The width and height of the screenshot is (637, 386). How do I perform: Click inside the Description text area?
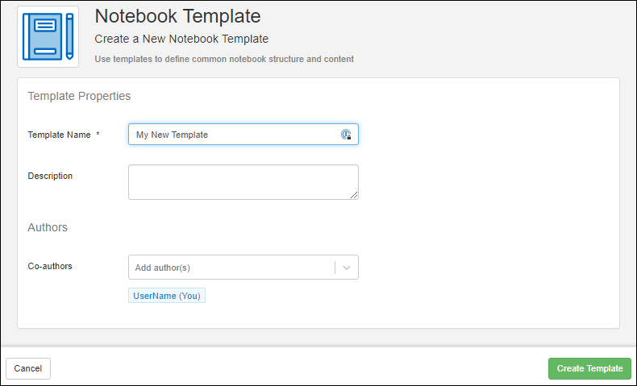tap(242, 181)
